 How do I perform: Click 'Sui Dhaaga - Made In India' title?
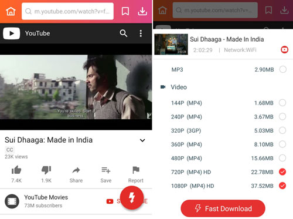click(227, 39)
